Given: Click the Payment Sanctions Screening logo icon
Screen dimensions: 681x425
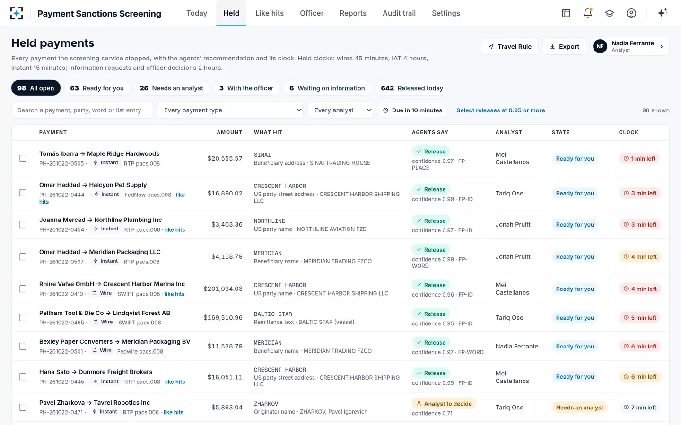Looking at the screenshot, I should (17, 13).
